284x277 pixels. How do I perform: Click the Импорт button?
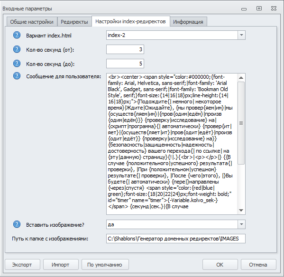click(61, 265)
